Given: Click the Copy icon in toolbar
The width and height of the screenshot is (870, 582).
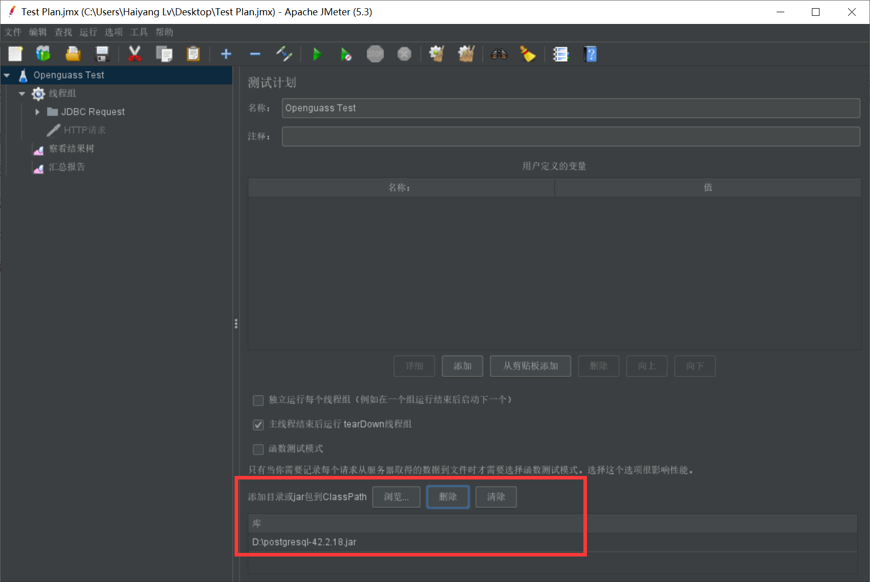Looking at the screenshot, I should coord(164,54).
